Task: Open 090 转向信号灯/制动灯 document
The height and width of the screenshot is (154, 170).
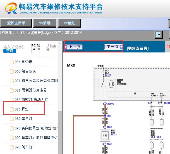Action: (36, 128)
